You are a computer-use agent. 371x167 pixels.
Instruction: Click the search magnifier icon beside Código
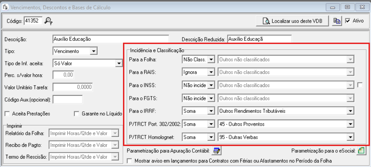[x=49, y=21]
